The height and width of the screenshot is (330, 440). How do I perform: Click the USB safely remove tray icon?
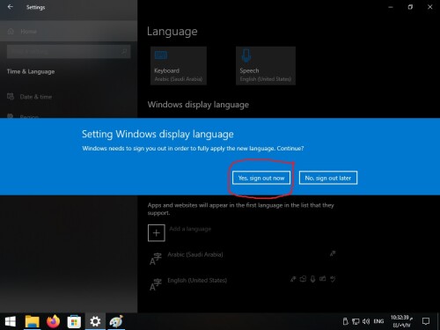click(345, 321)
